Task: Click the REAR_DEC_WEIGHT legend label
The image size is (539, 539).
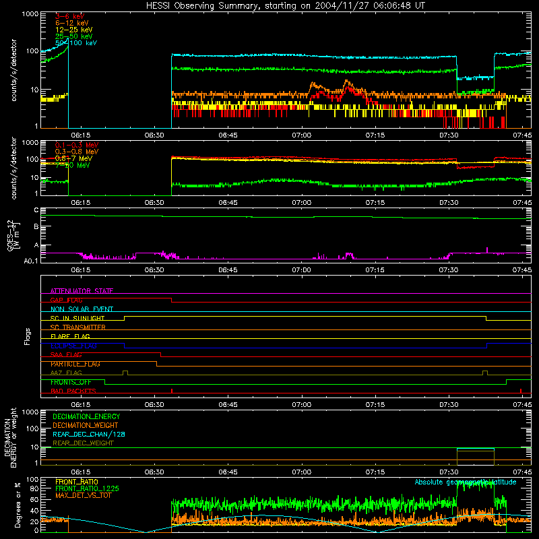Action: click(83, 443)
